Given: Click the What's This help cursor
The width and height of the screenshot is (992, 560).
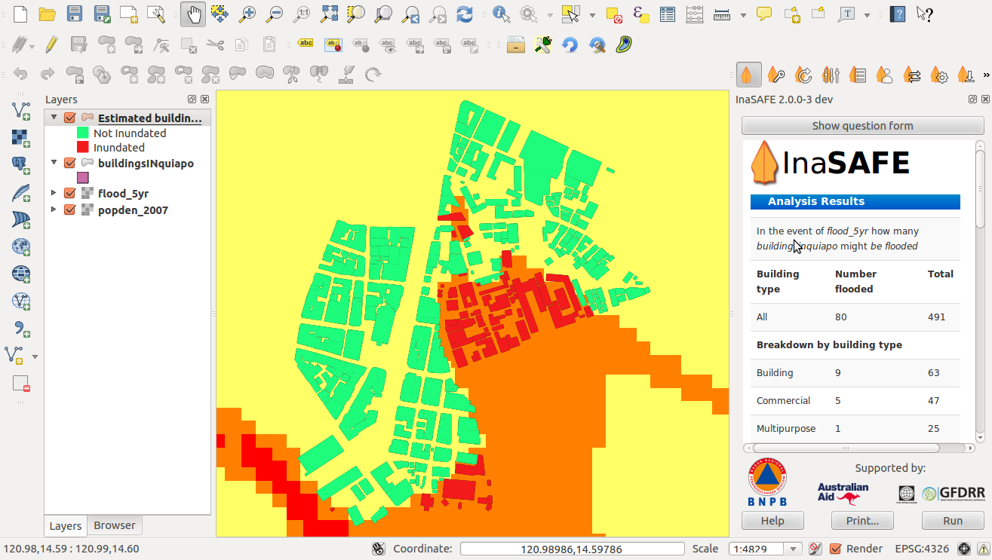Looking at the screenshot, I should click(x=924, y=14).
